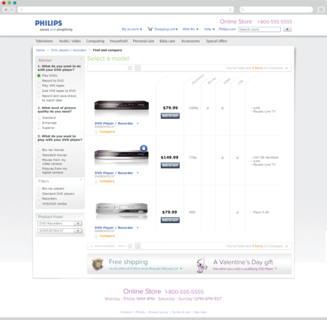Open the Special offers category
The height and width of the screenshot is (320, 327).
point(217,41)
